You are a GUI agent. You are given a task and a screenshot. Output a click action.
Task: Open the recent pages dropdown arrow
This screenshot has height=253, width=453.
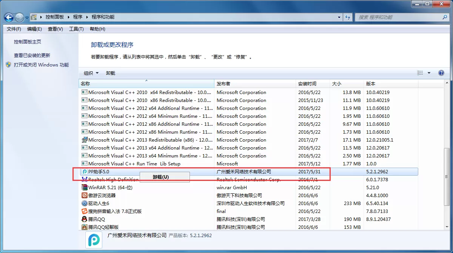pos(27,17)
